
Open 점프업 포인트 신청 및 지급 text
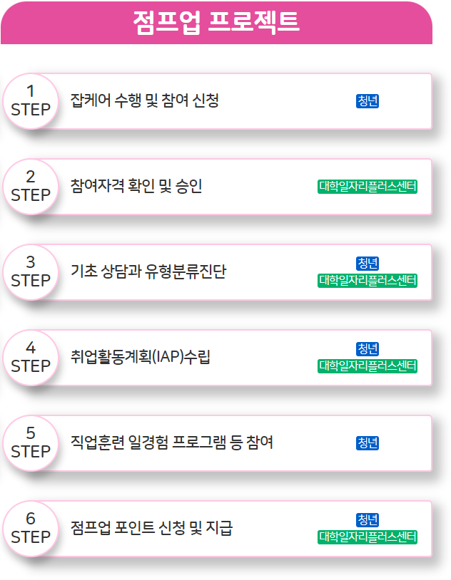coord(151,528)
